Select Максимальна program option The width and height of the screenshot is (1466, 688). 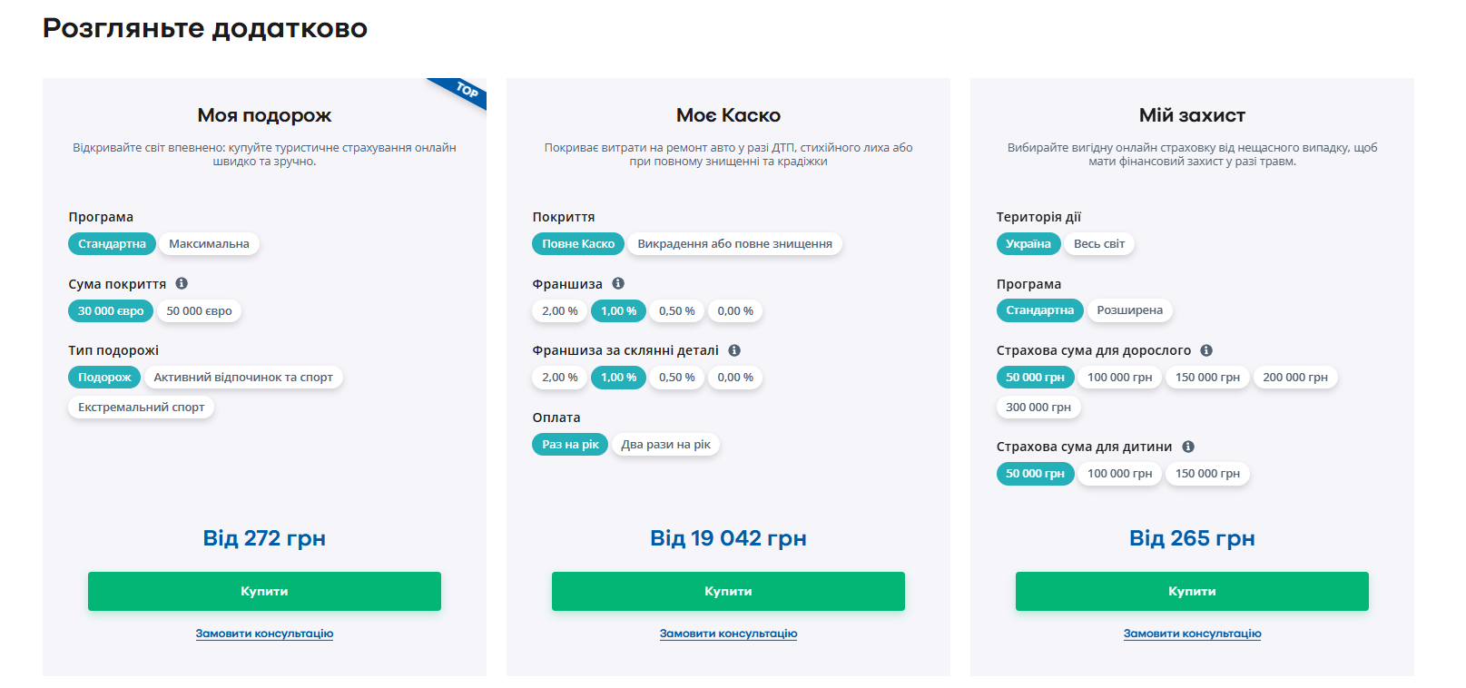[x=209, y=244]
